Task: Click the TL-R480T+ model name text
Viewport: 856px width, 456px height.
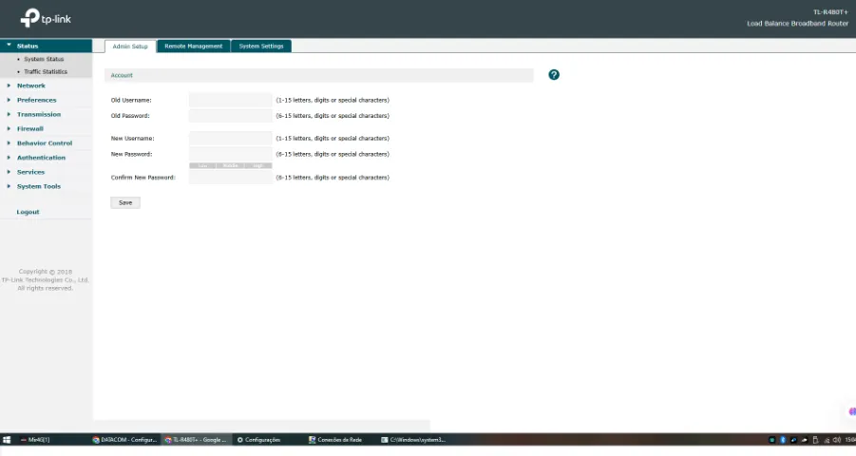Action: click(x=831, y=12)
